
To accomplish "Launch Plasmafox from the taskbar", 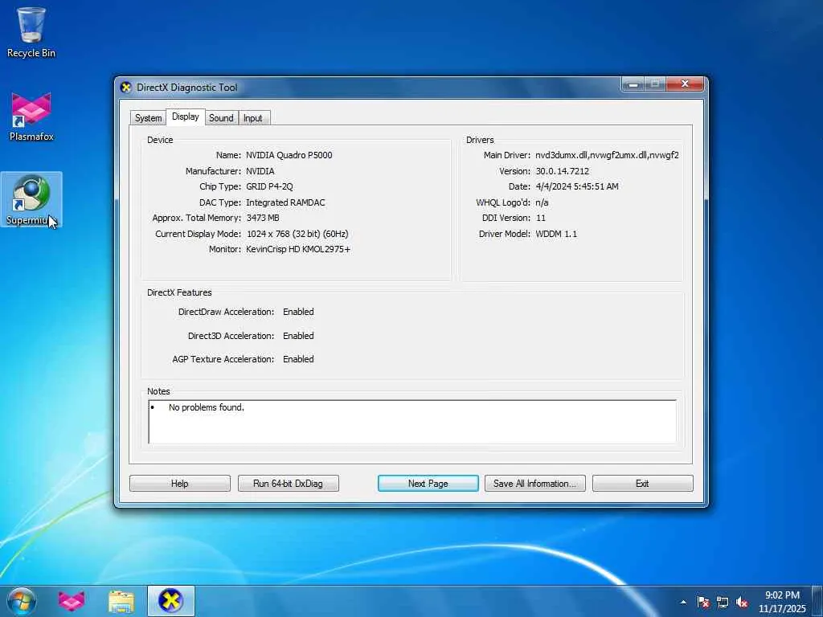I will 72,601.
